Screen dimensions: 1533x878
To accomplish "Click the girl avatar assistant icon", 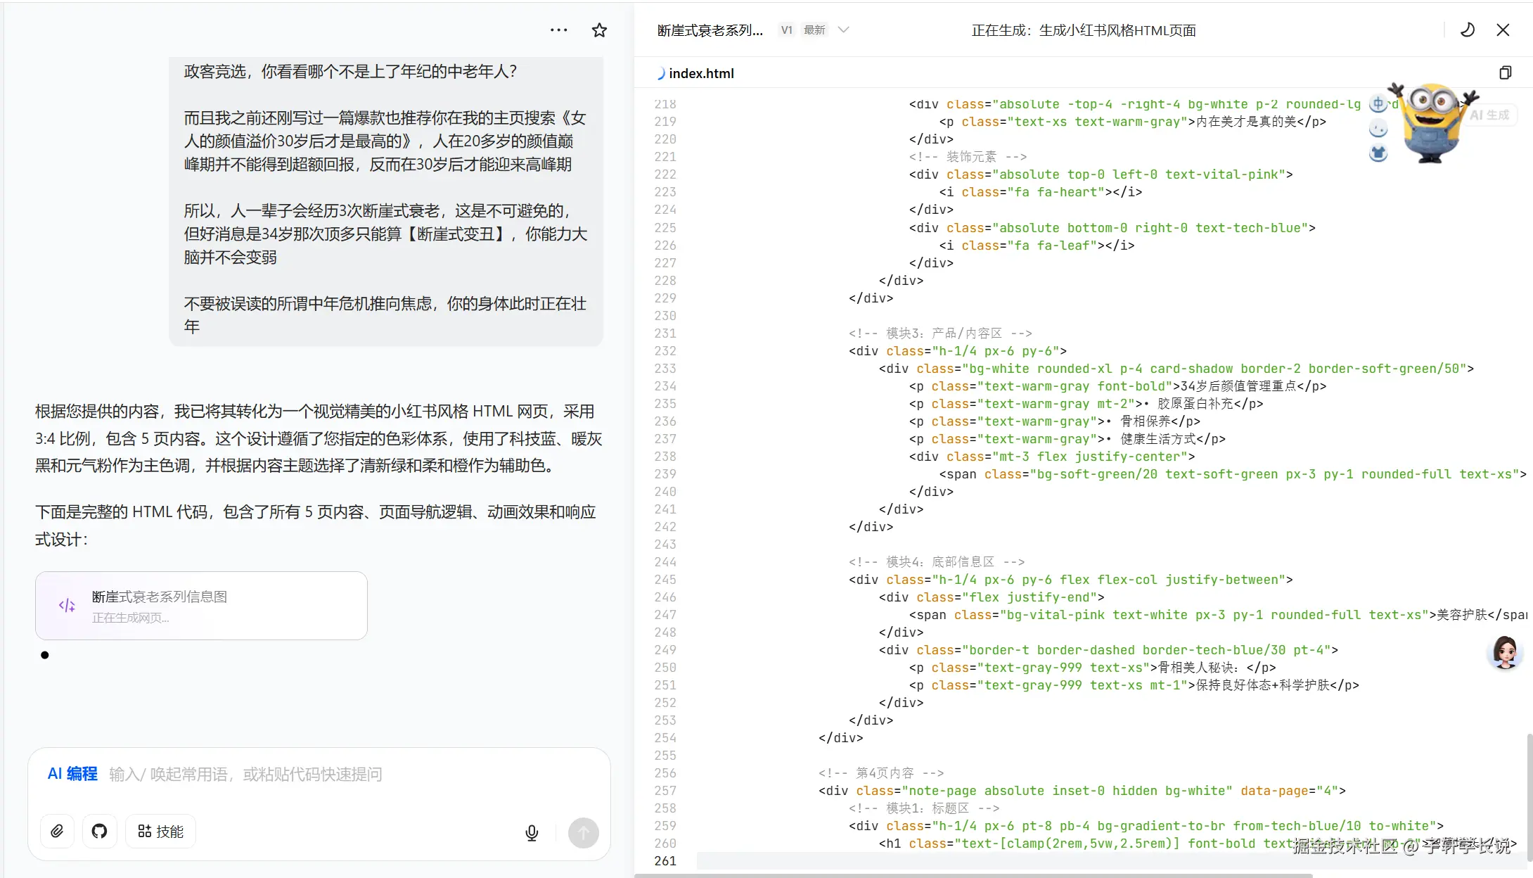I will tap(1505, 652).
